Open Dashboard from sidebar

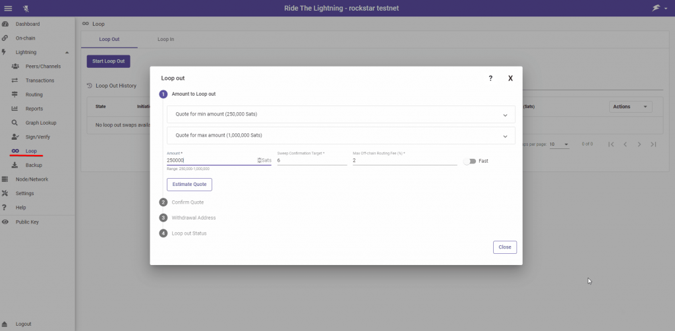click(28, 24)
